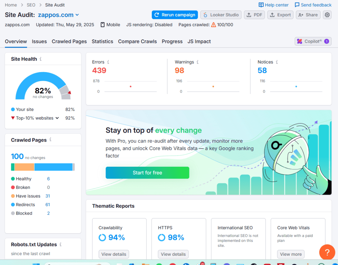Click the orange warnings chart data point

[x=213, y=86]
